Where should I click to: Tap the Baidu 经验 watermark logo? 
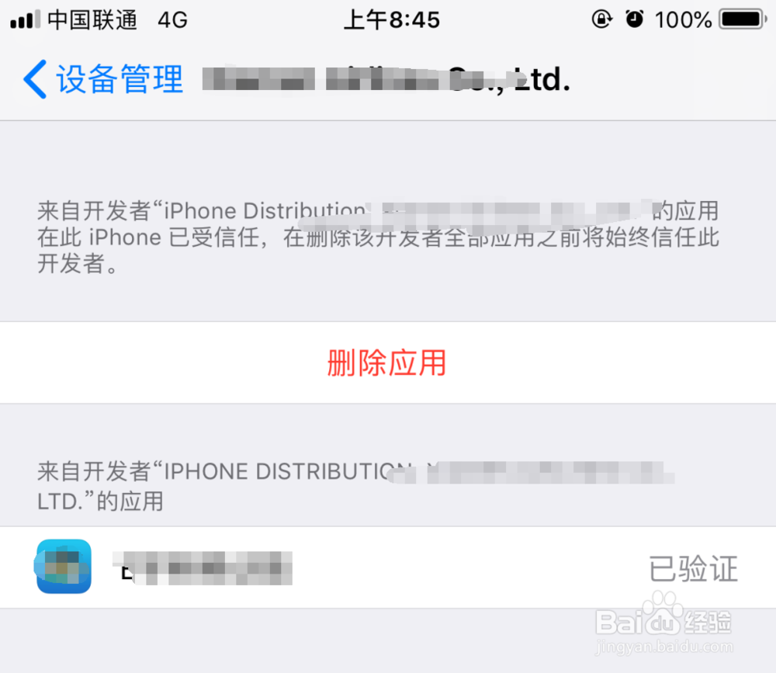tap(663, 616)
